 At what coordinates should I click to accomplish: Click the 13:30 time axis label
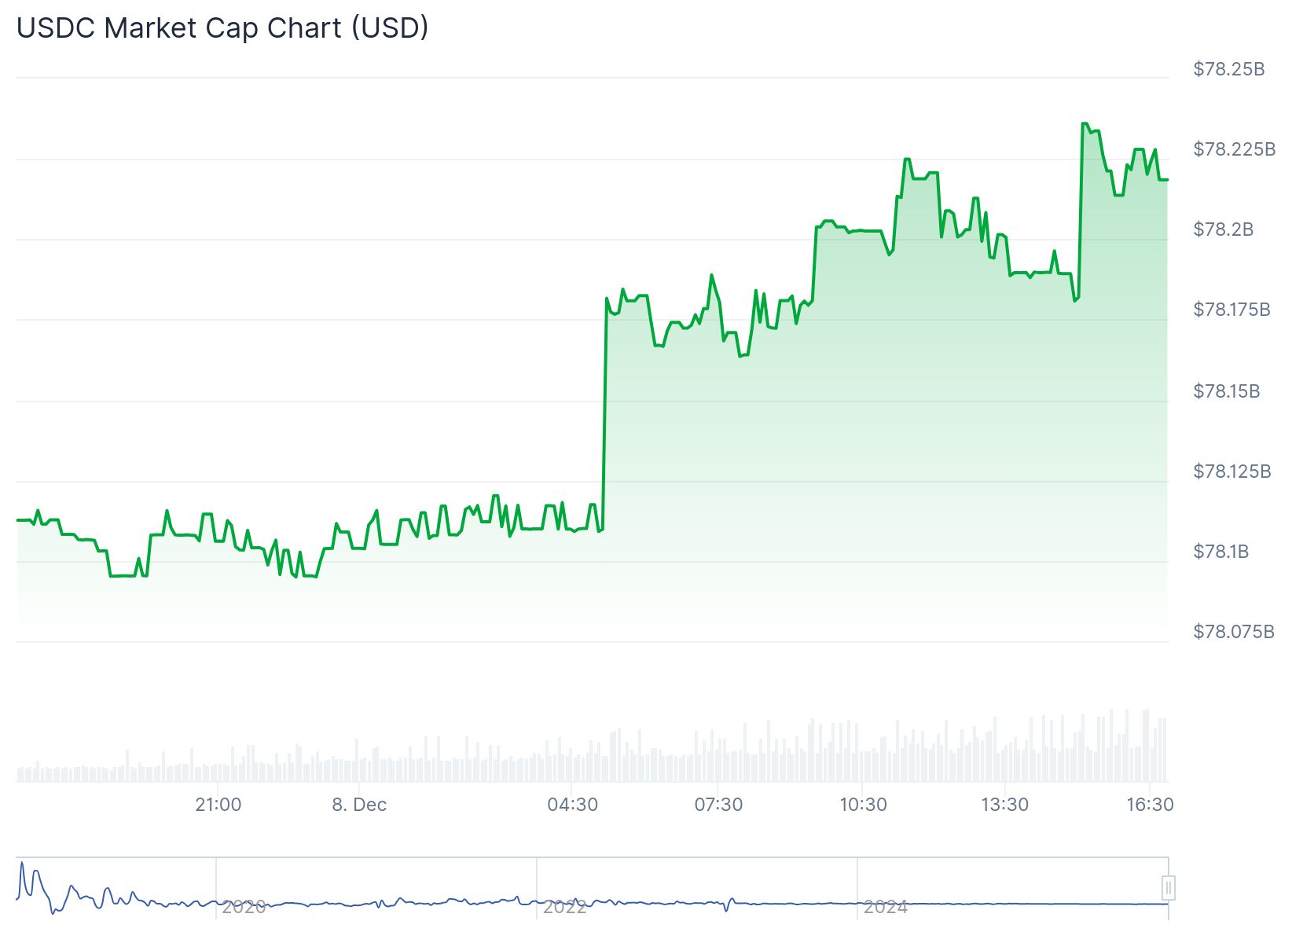[1005, 805]
